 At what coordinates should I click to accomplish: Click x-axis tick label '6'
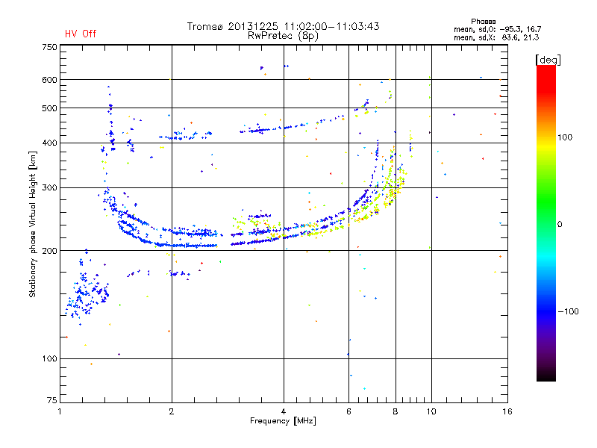tap(348, 411)
